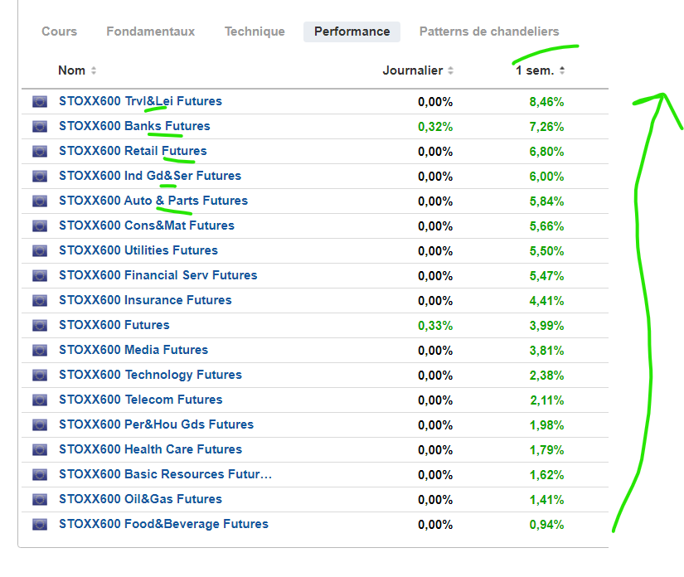This screenshot has width=684, height=577.
Task: Open STOXX600 Basic Resources Futures link
Action: pos(165,474)
